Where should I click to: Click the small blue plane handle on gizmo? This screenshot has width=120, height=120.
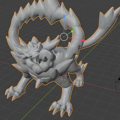78,35
